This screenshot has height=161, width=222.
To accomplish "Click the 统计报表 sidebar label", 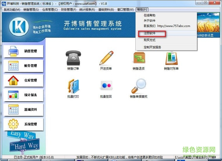I will click(x=31, y=95).
